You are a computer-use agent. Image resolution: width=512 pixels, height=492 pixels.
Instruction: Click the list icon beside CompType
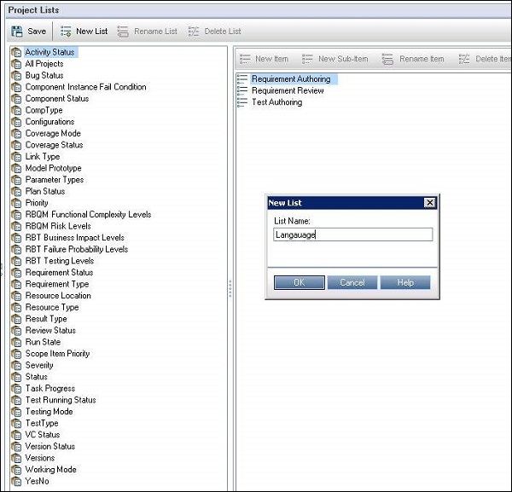[x=16, y=111]
